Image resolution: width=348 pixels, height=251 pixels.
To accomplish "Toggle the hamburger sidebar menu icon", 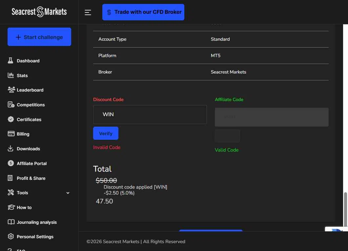I will coord(88,12).
